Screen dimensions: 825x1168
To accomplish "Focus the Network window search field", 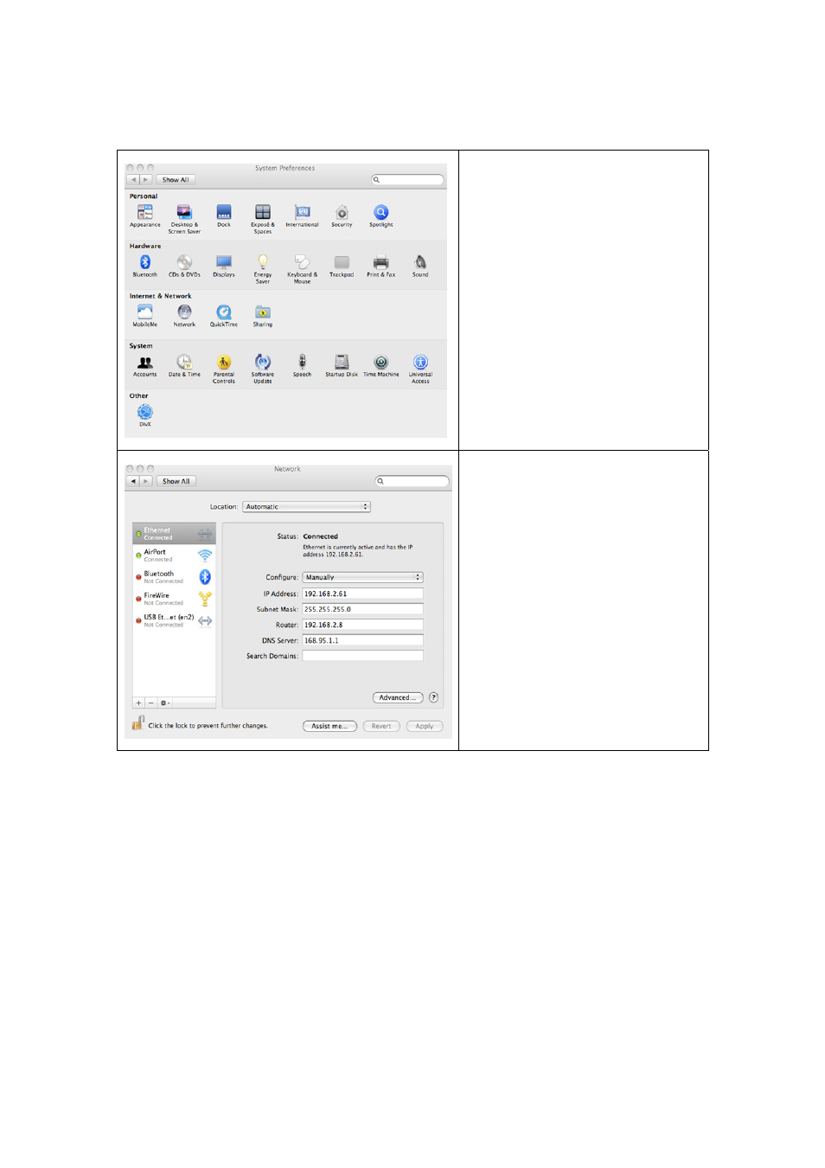I will (412, 481).
